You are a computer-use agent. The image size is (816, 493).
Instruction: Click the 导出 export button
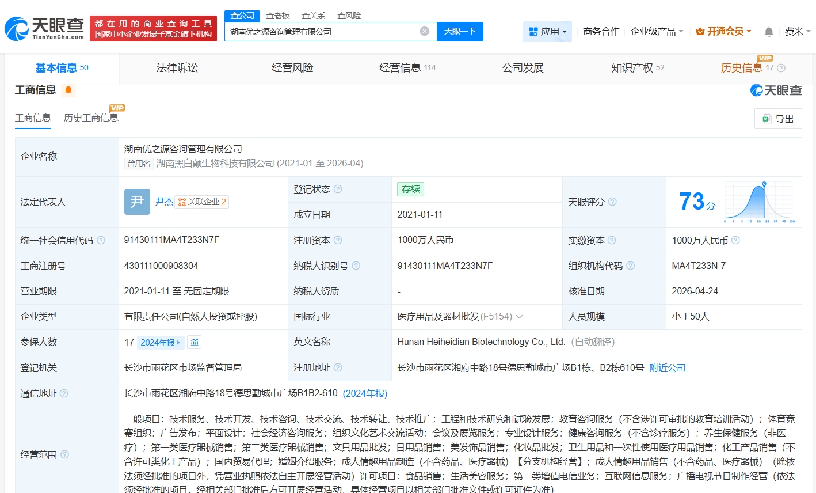click(778, 119)
